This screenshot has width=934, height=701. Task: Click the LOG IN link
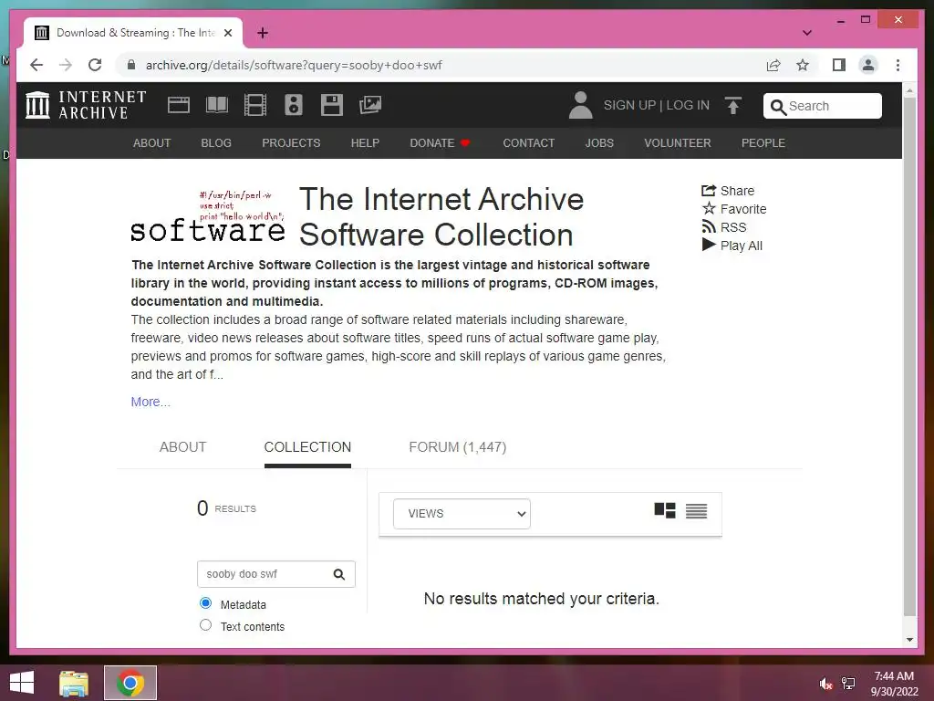click(x=688, y=106)
